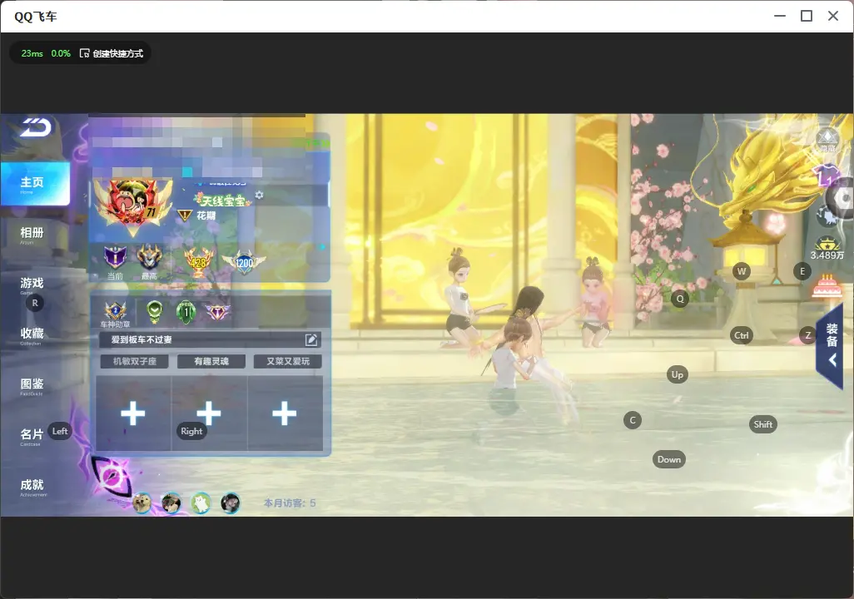The image size is (854, 599).
Task: Click the 0.0% packet loss indicator
Action: click(x=61, y=53)
